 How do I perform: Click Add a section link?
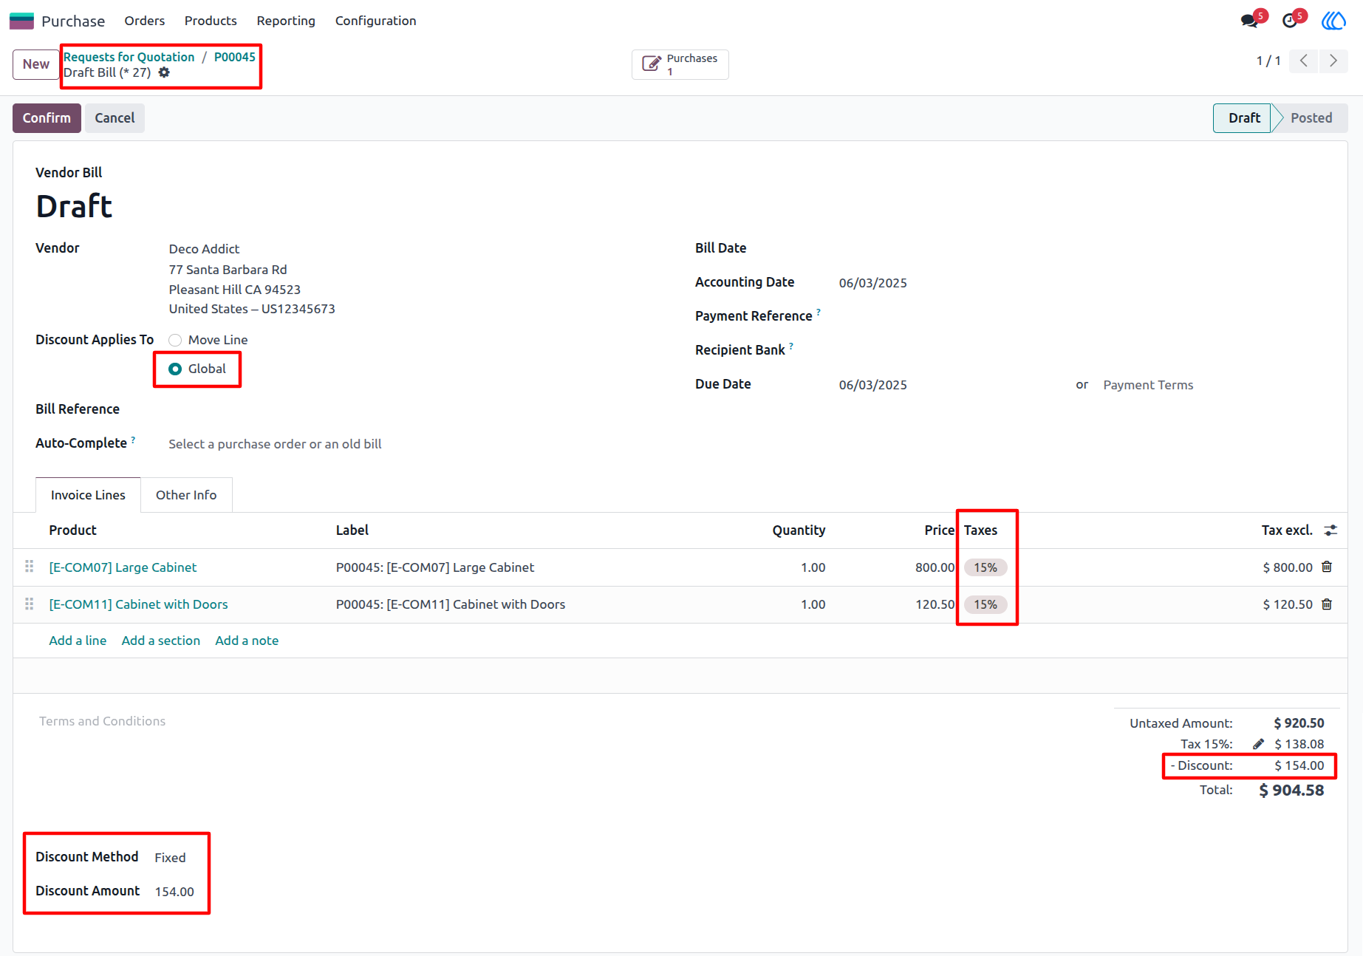click(x=161, y=641)
